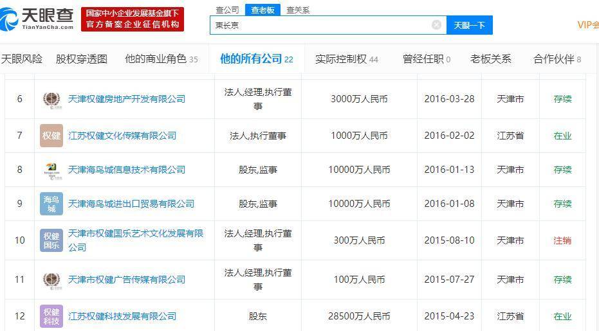Click date 2015-07-27

coord(449,280)
